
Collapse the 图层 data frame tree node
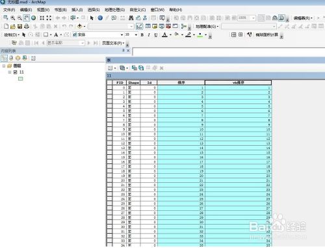coord(4,66)
